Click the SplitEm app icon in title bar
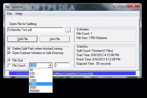This screenshot has height=98, width=147. [x=7, y=7]
